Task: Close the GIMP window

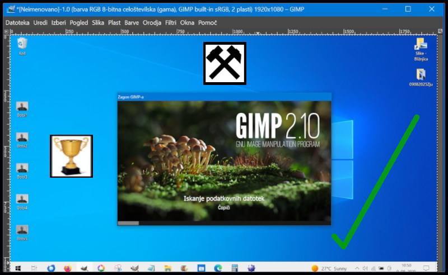Action: pos(432,9)
